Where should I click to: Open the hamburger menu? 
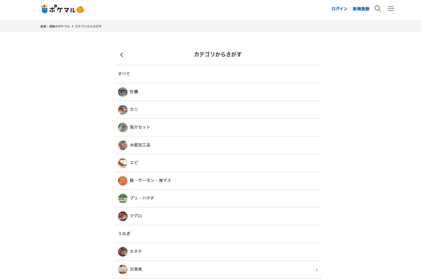coord(391,9)
